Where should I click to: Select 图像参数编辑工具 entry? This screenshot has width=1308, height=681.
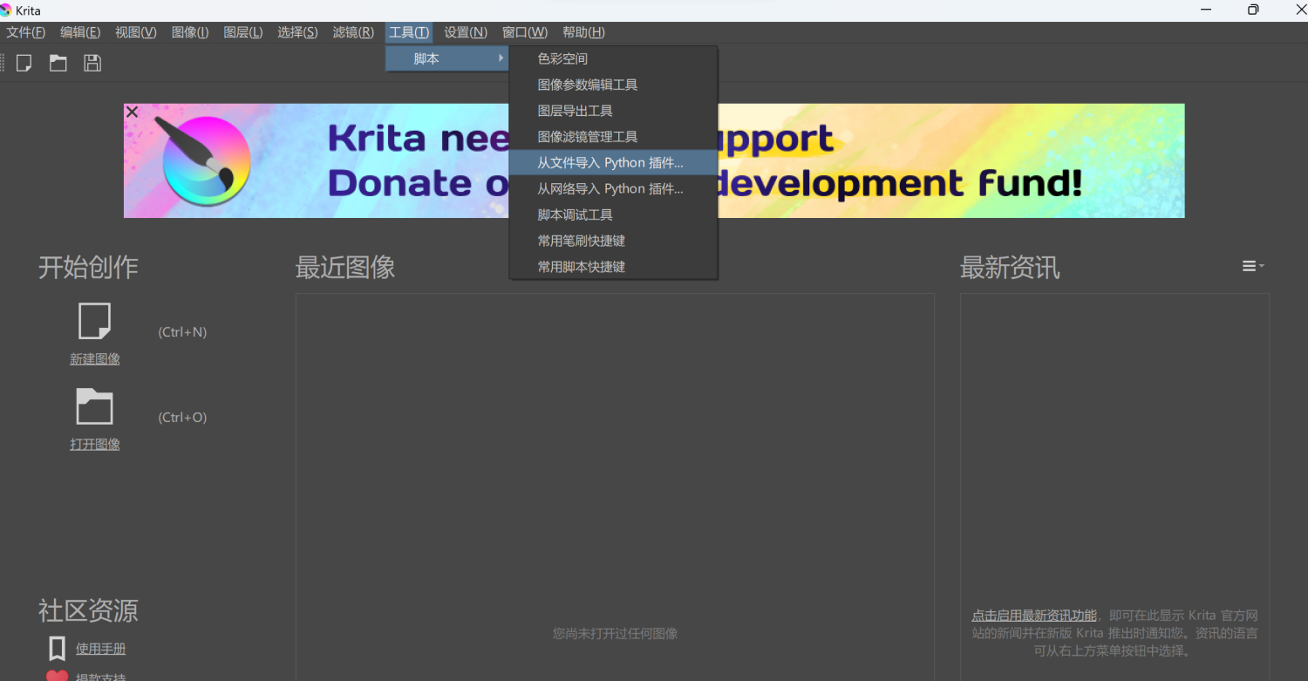click(x=613, y=85)
